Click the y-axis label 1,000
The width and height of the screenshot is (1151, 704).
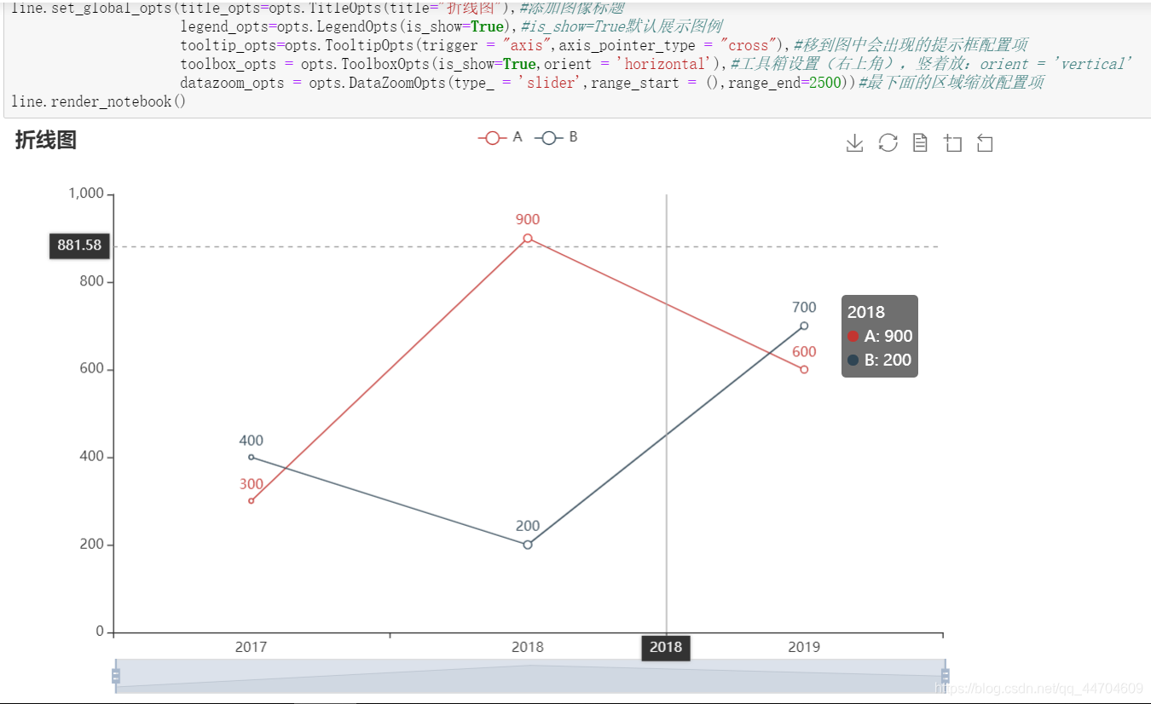point(86,194)
